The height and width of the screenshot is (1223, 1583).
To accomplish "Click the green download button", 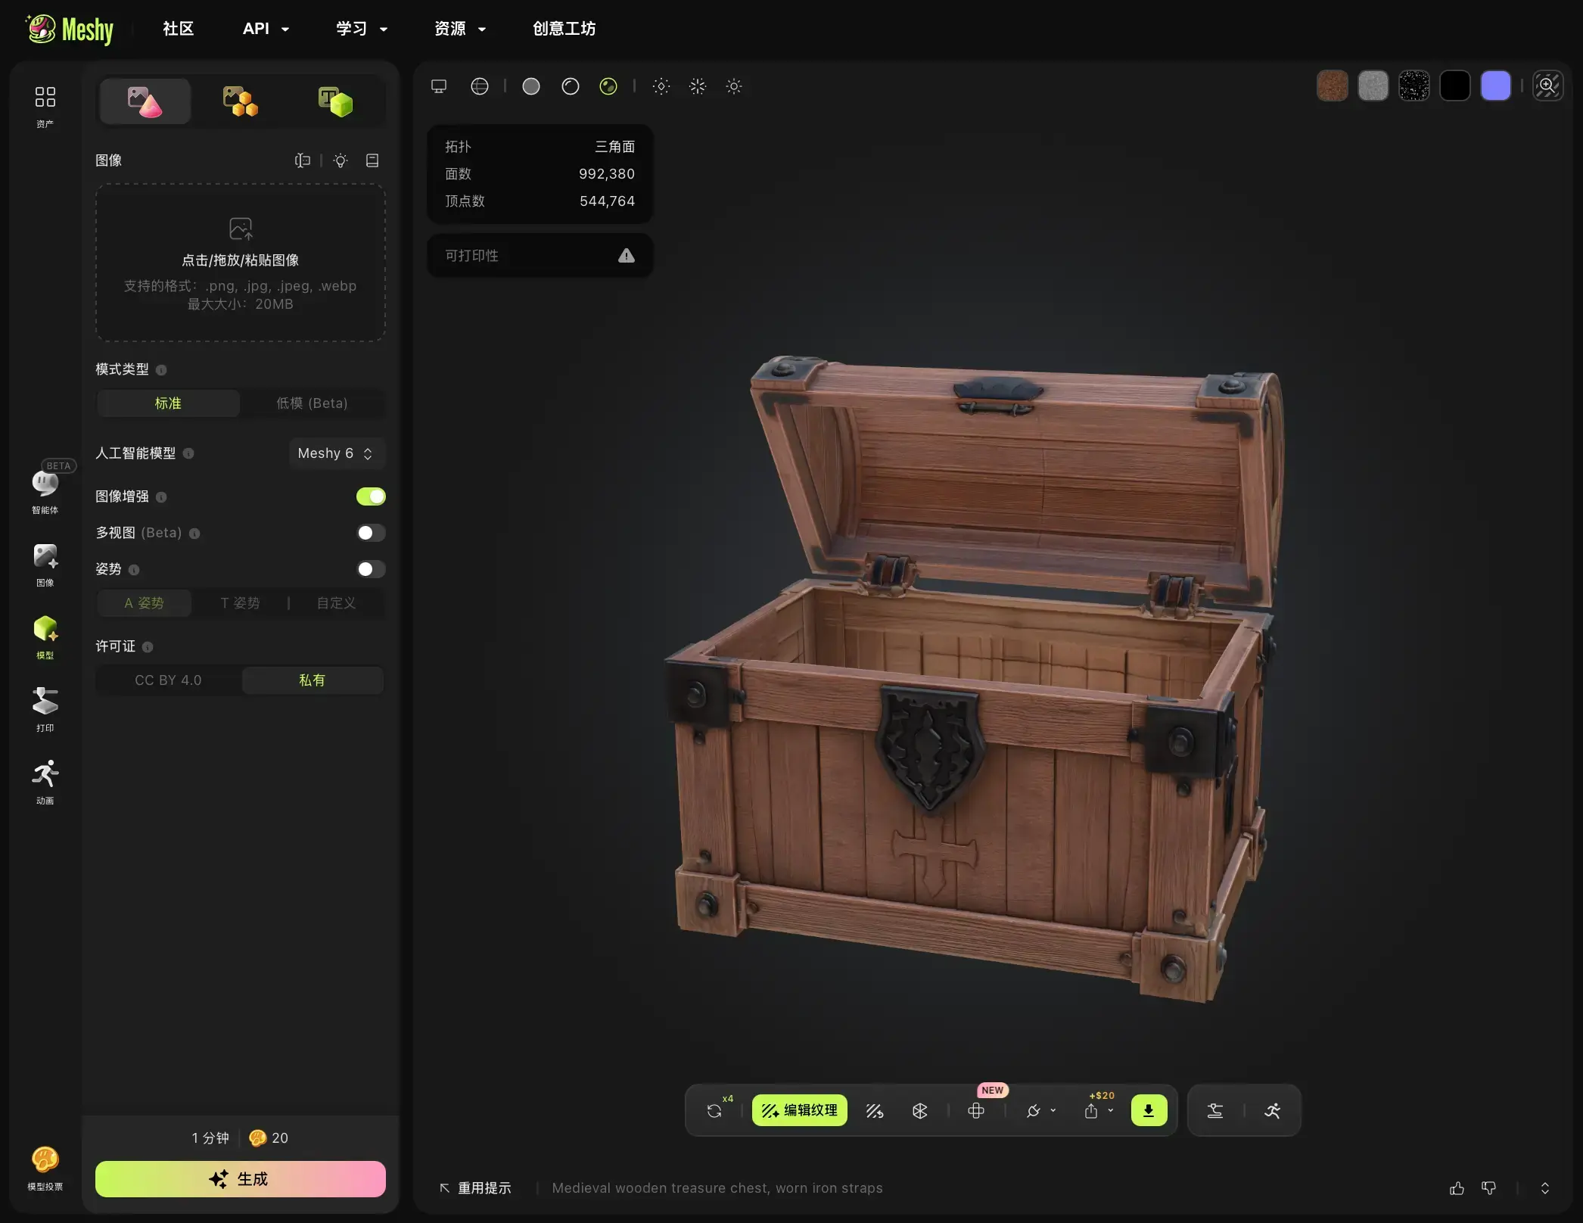I will tap(1149, 1110).
